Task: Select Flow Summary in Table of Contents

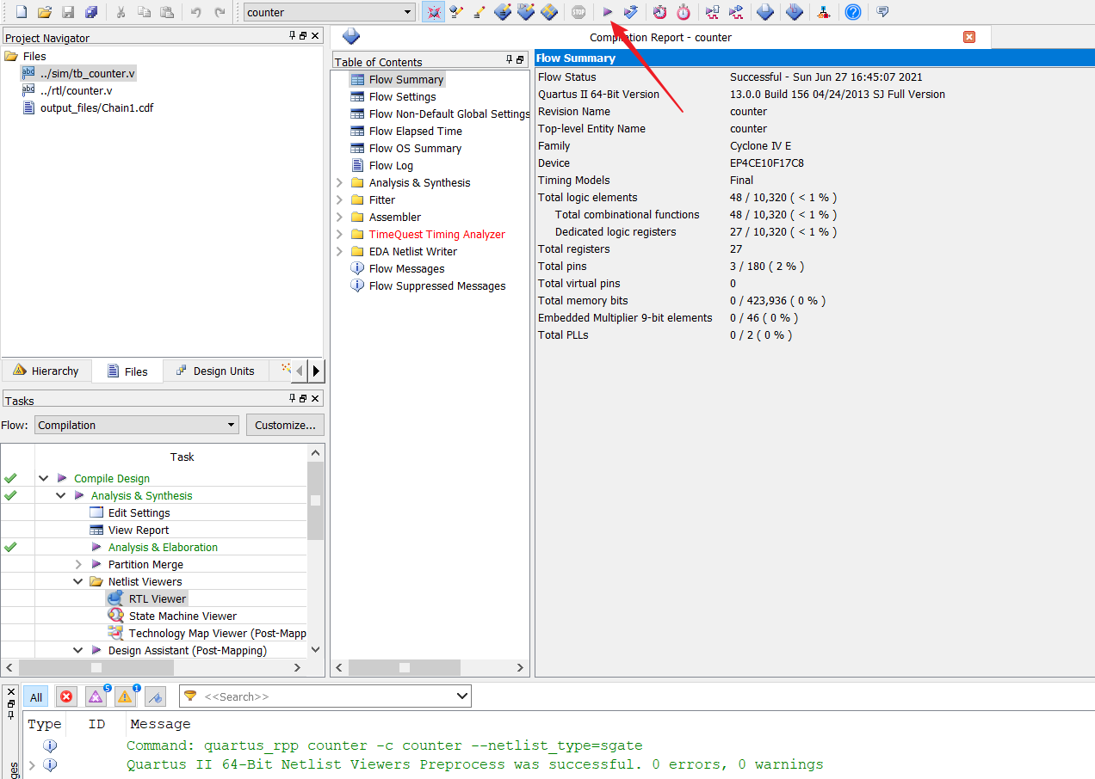Action: pos(405,79)
